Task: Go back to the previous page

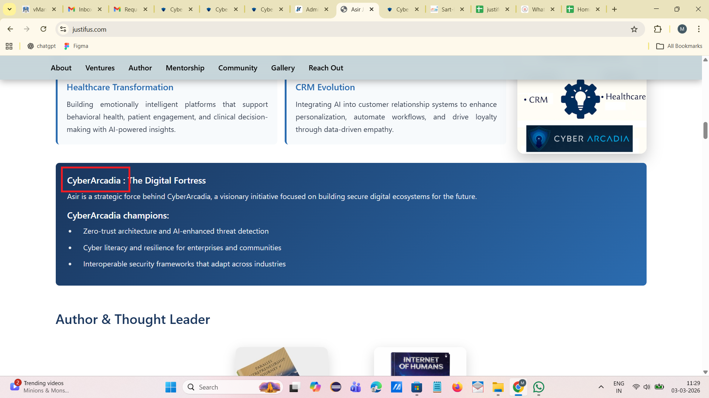Action: click(10, 29)
